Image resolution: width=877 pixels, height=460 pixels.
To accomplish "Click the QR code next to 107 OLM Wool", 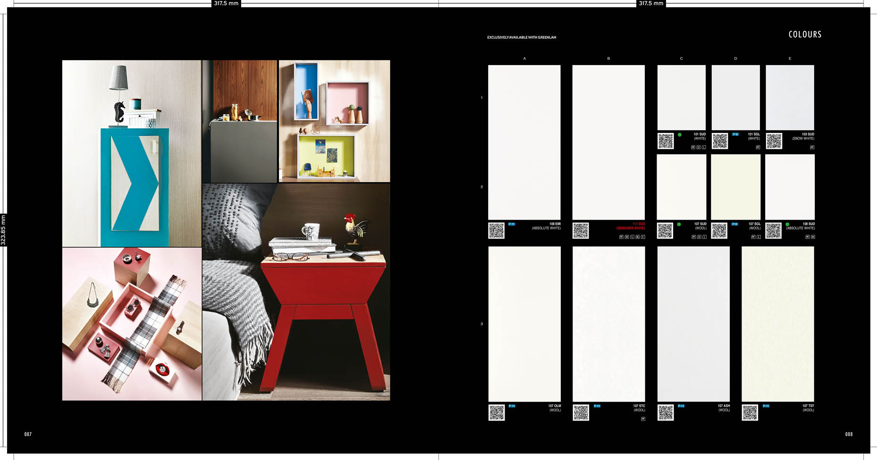I will pyautogui.click(x=496, y=412).
